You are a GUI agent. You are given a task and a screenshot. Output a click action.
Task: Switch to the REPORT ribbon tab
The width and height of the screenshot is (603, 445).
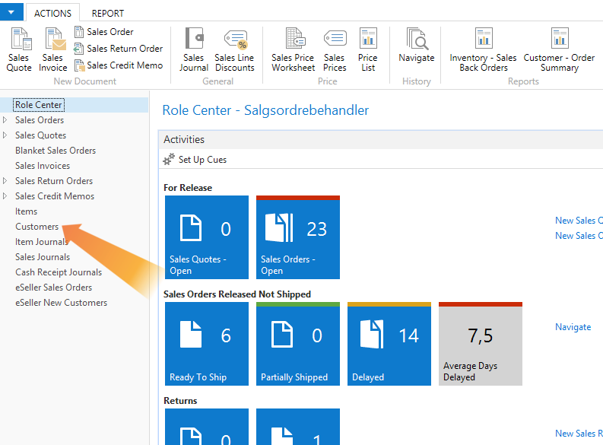coord(108,13)
